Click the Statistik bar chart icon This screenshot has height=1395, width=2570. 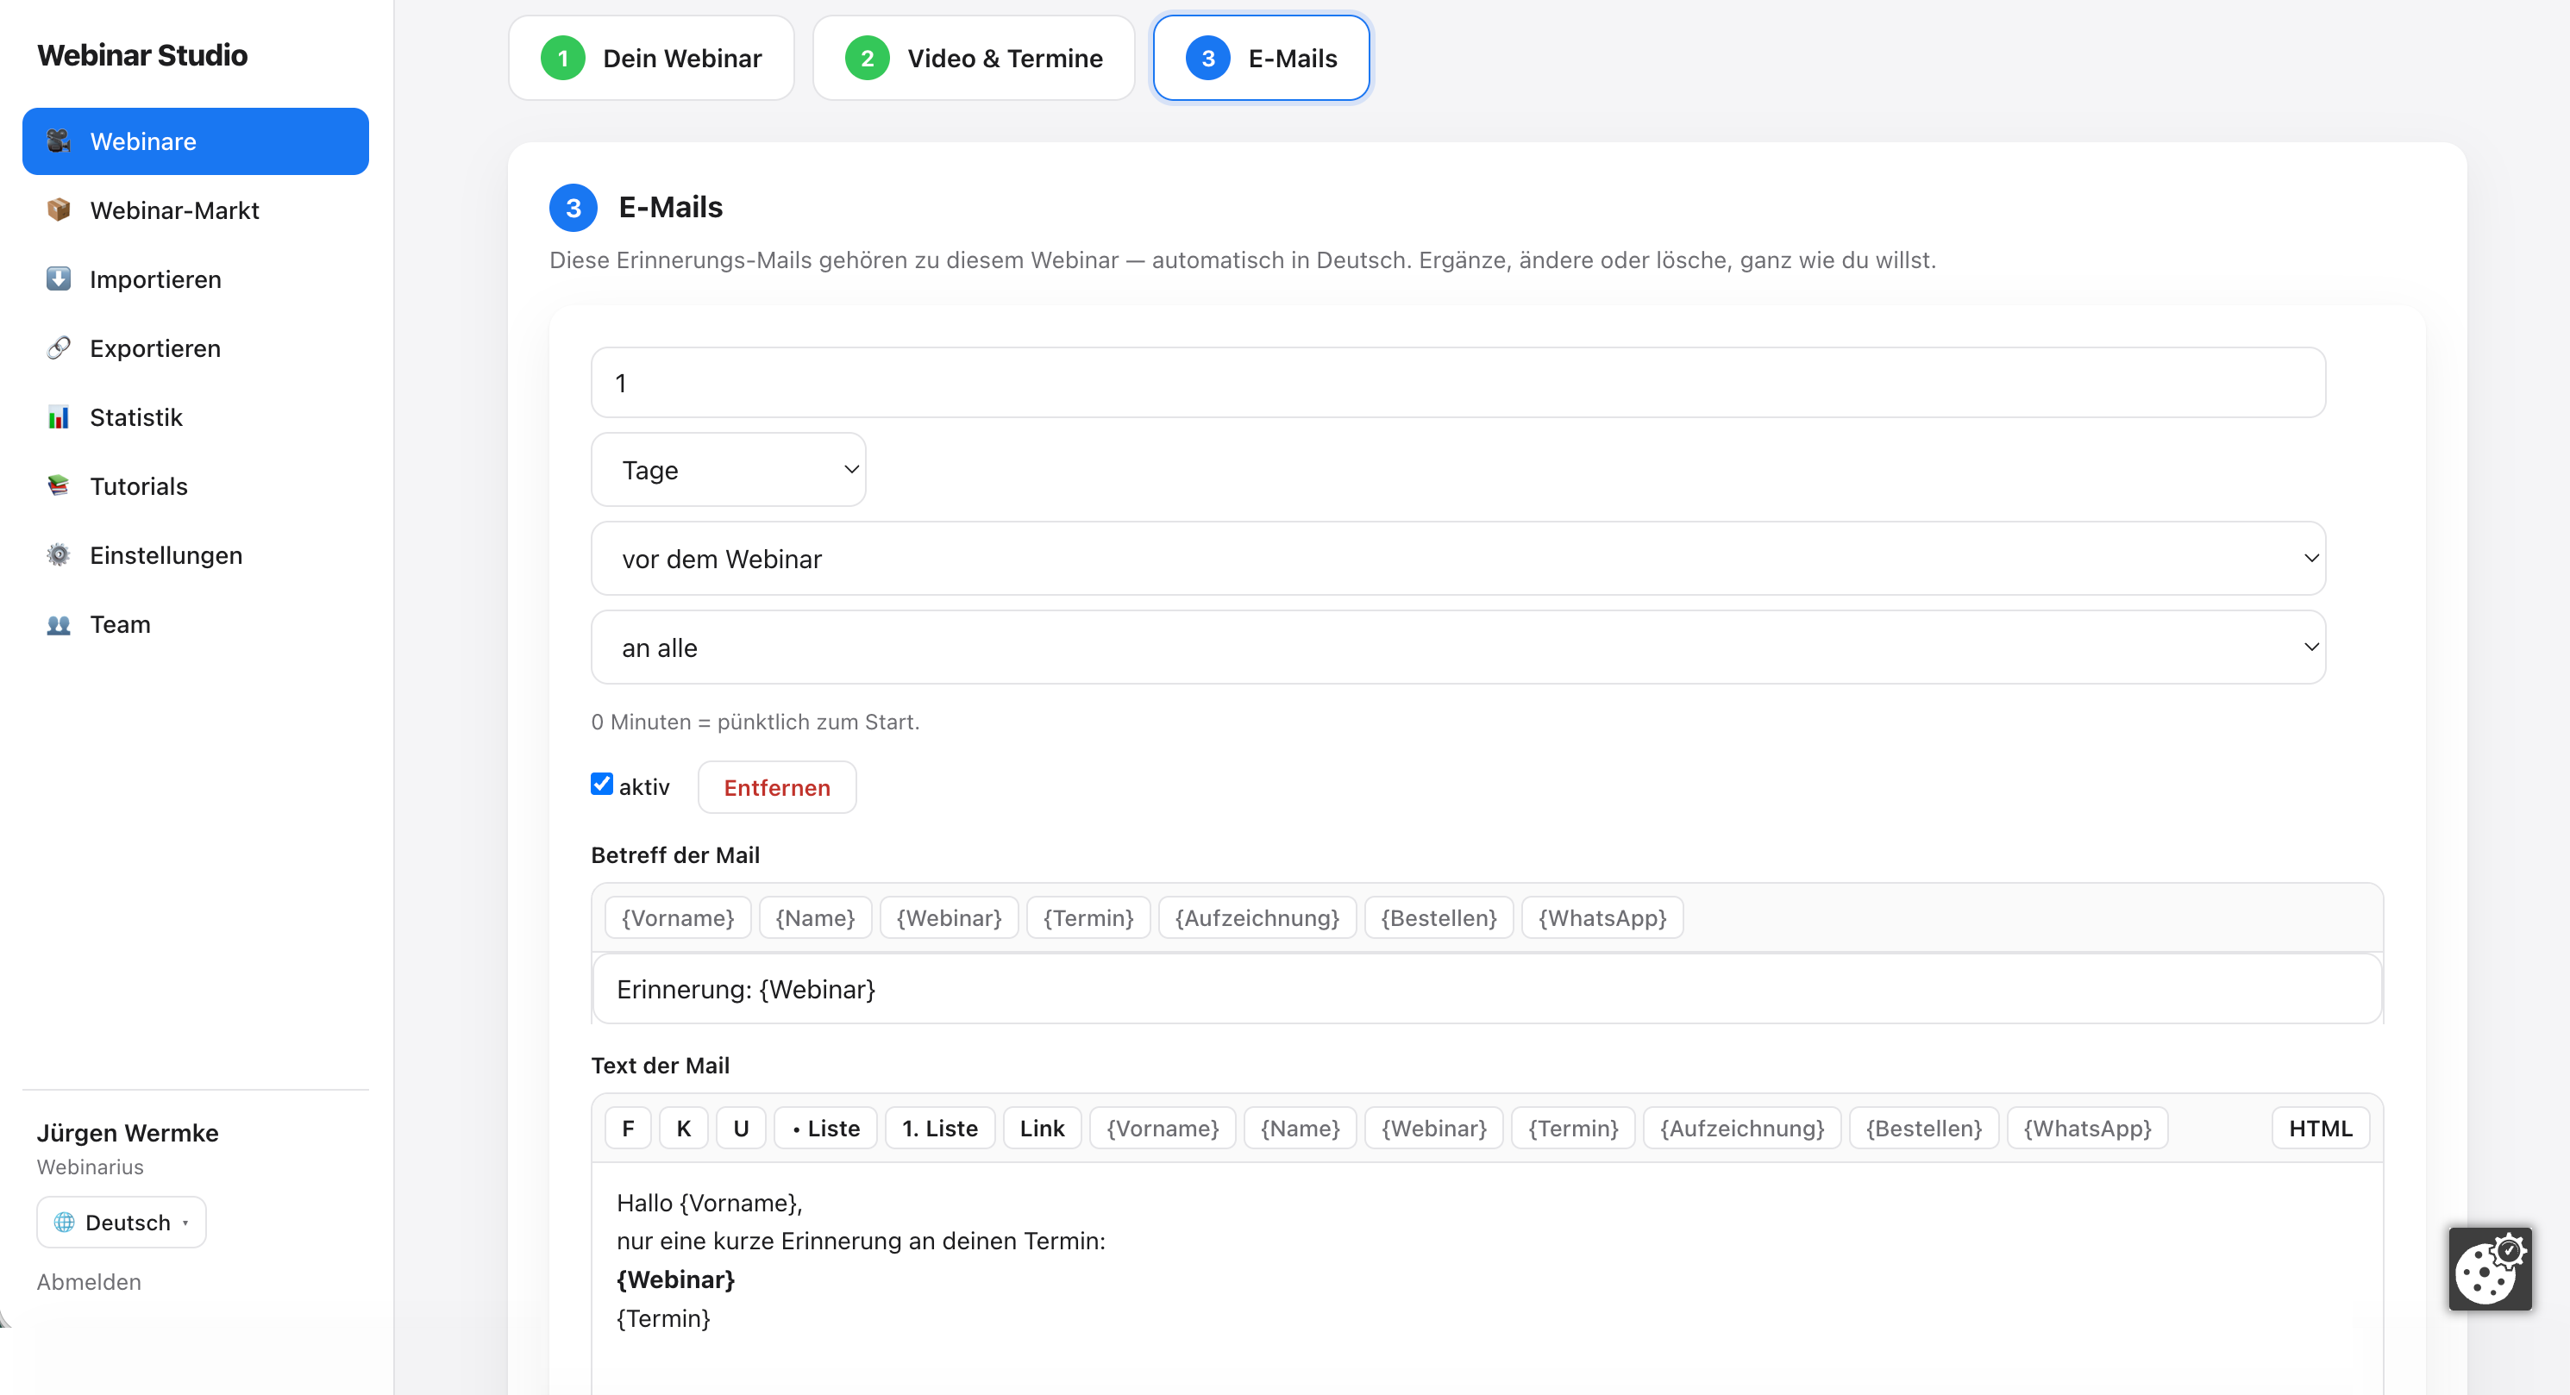59,416
